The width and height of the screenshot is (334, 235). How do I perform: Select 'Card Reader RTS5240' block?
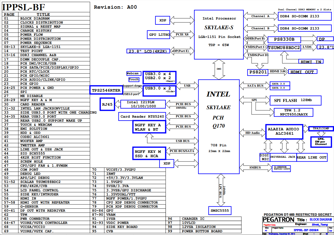pyautogui.click(x=142, y=117)
